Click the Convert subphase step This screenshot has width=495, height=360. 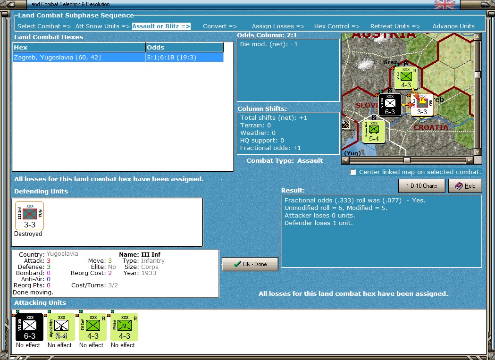tap(220, 26)
